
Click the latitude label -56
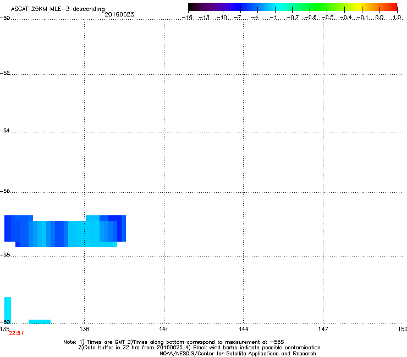[x=5, y=191]
